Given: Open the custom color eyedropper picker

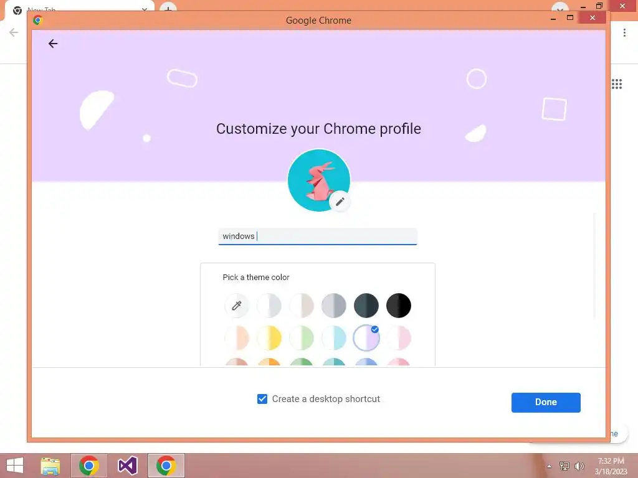Looking at the screenshot, I should tap(236, 305).
